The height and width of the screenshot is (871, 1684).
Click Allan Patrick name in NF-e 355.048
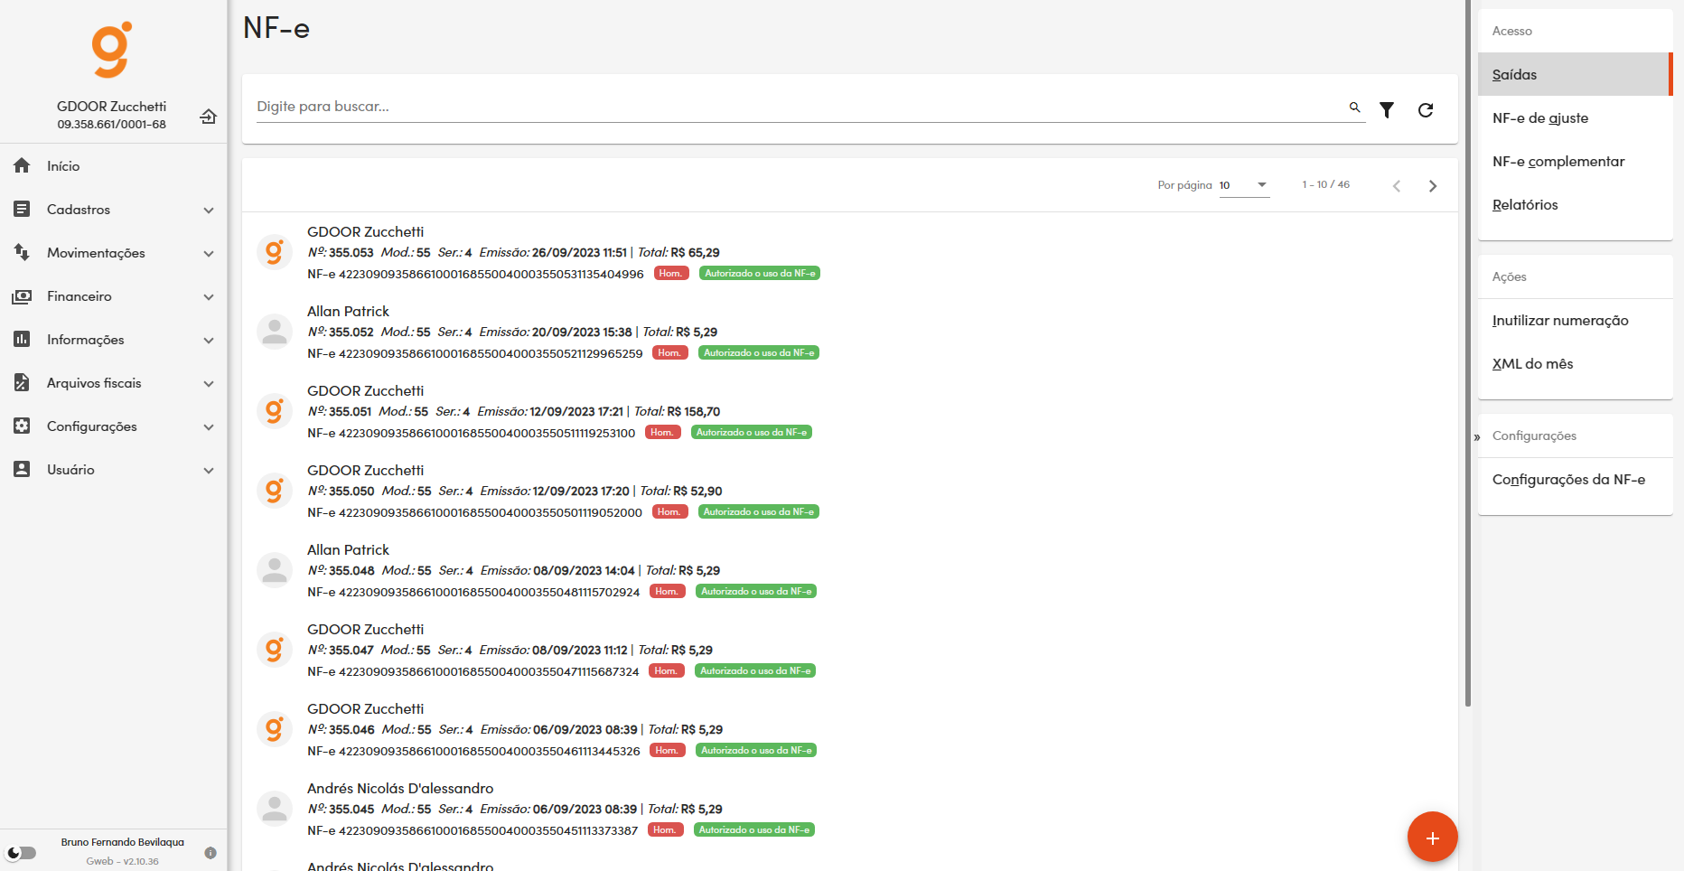[348, 549]
